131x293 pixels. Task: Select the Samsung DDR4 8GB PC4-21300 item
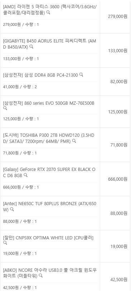(x=41, y=75)
